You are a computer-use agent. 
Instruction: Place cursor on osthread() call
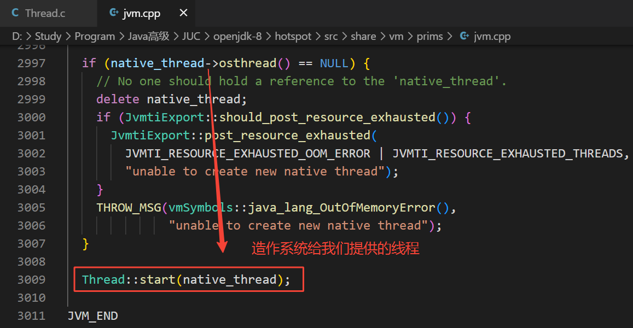pos(254,63)
